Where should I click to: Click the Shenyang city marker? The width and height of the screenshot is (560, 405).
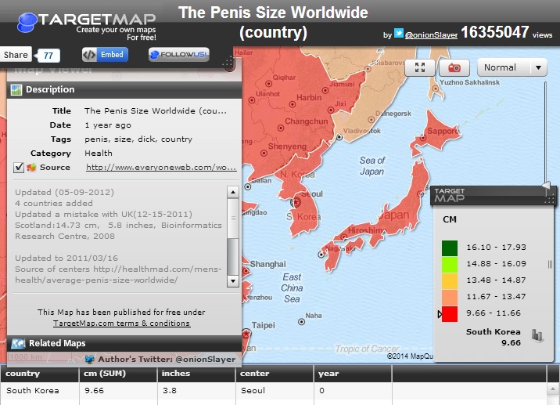coord(264,153)
